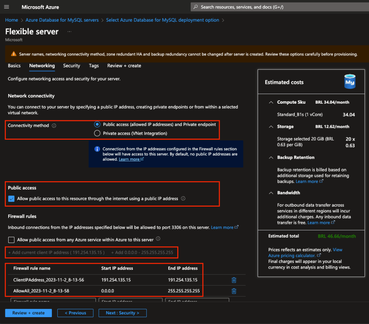Open the Azure portal hamburger menu
The image size is (369, 324).
click(x=6, y=7)
